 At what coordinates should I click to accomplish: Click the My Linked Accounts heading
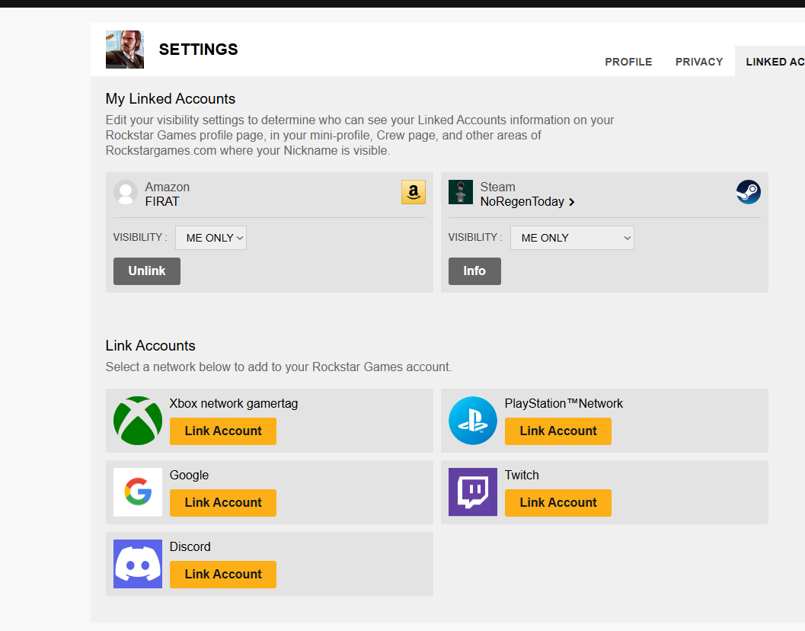tap(171, 98)
